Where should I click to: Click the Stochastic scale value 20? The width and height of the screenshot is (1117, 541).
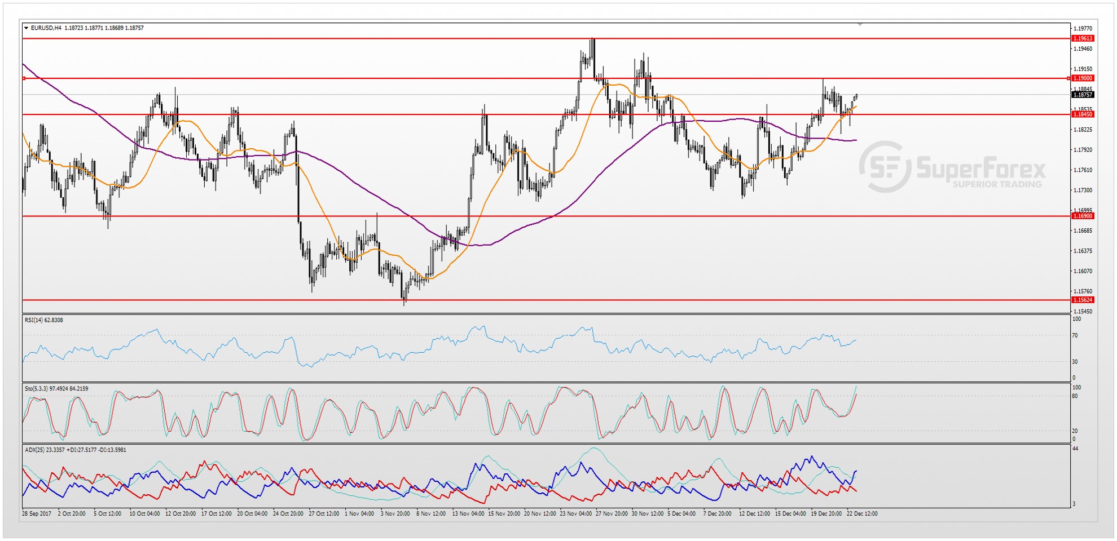1075,431
